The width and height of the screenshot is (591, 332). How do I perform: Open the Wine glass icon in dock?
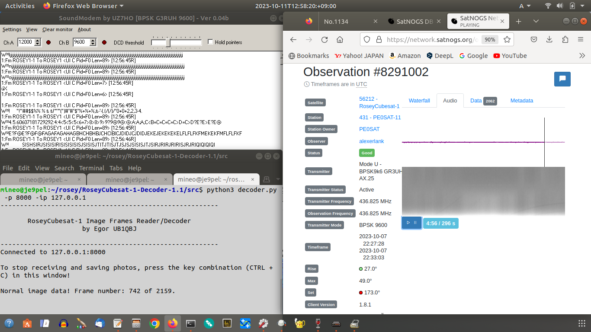point(318,323)
